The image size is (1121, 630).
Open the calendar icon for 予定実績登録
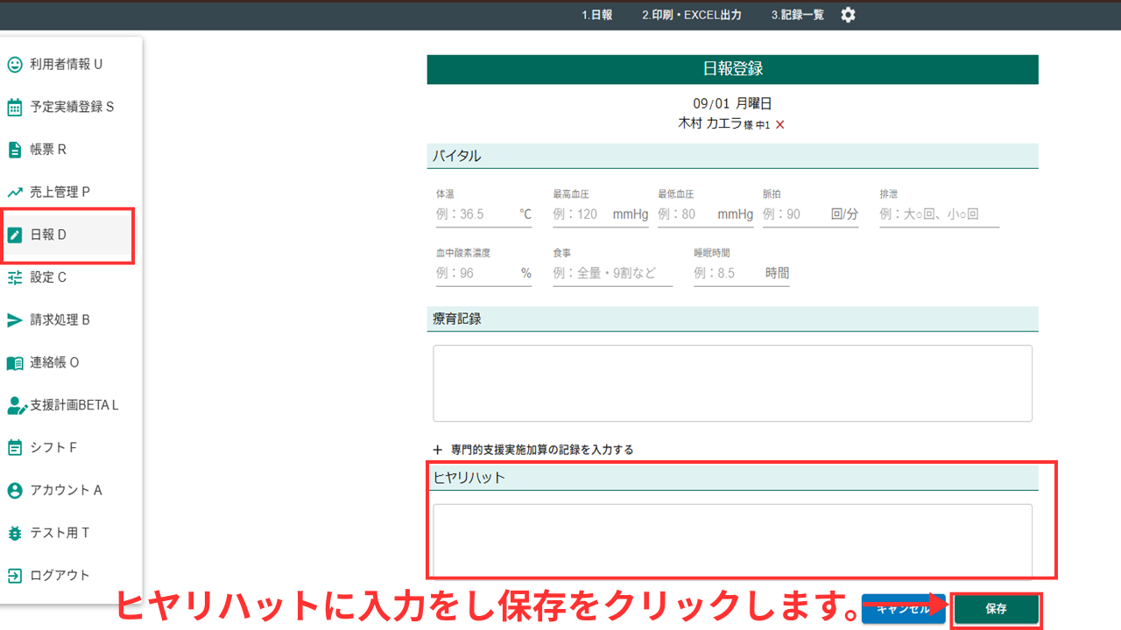15,108
